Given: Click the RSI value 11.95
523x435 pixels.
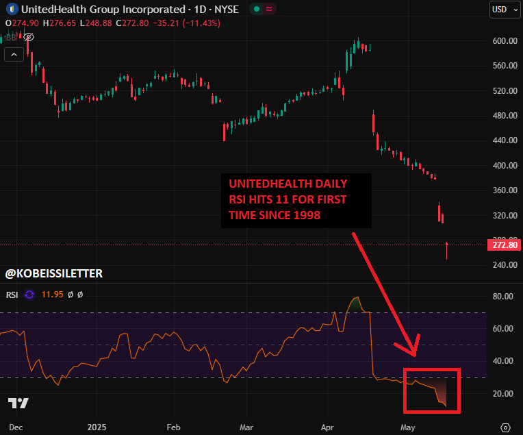Looking at the screenshot, I should pyautogui.click(x=52, y=295).
